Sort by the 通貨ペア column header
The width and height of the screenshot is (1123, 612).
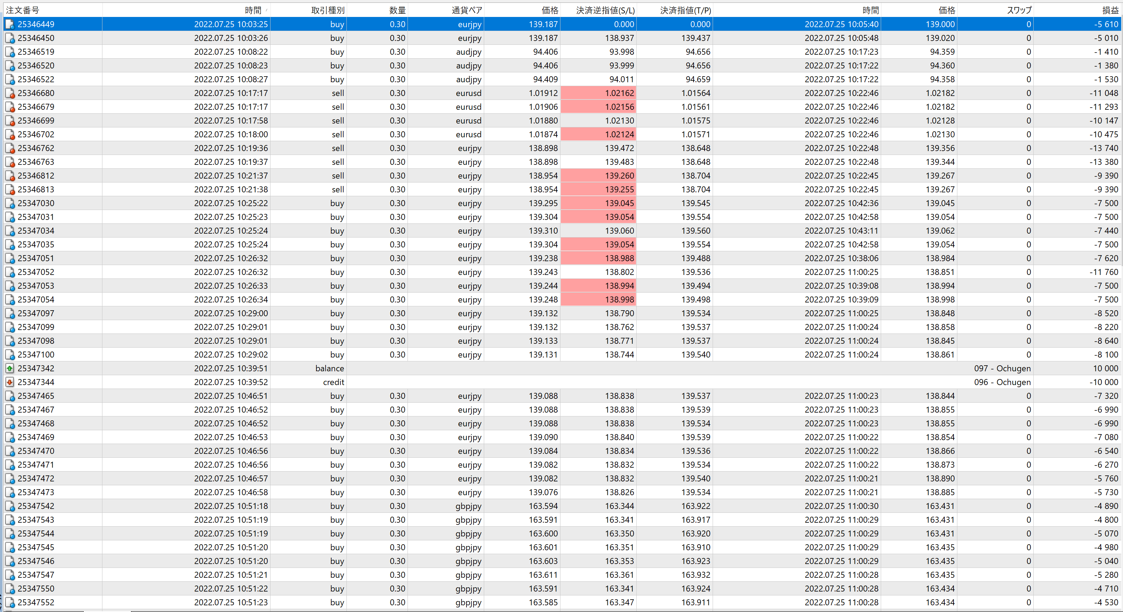pos(446,10)
